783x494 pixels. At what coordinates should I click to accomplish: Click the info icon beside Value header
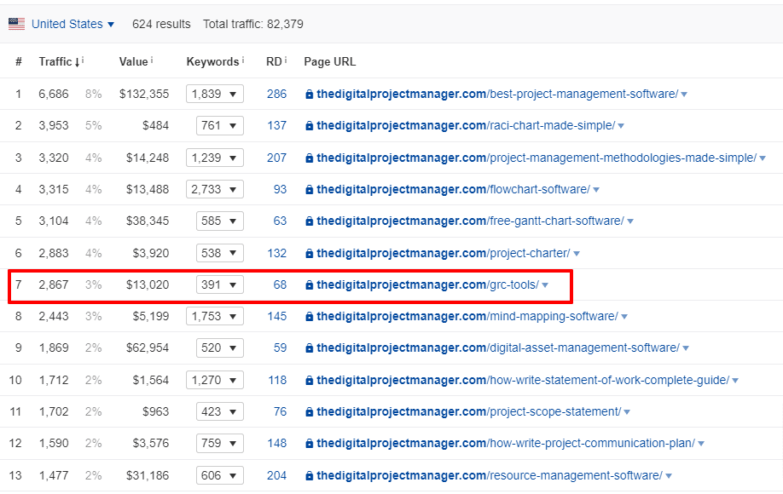[x=152, y=60]
